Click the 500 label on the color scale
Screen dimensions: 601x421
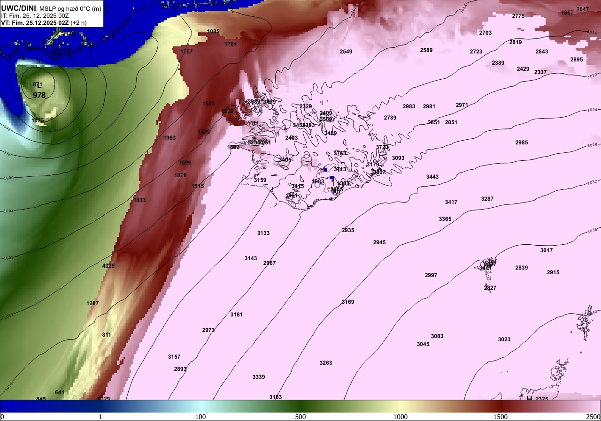click(300, 417)
